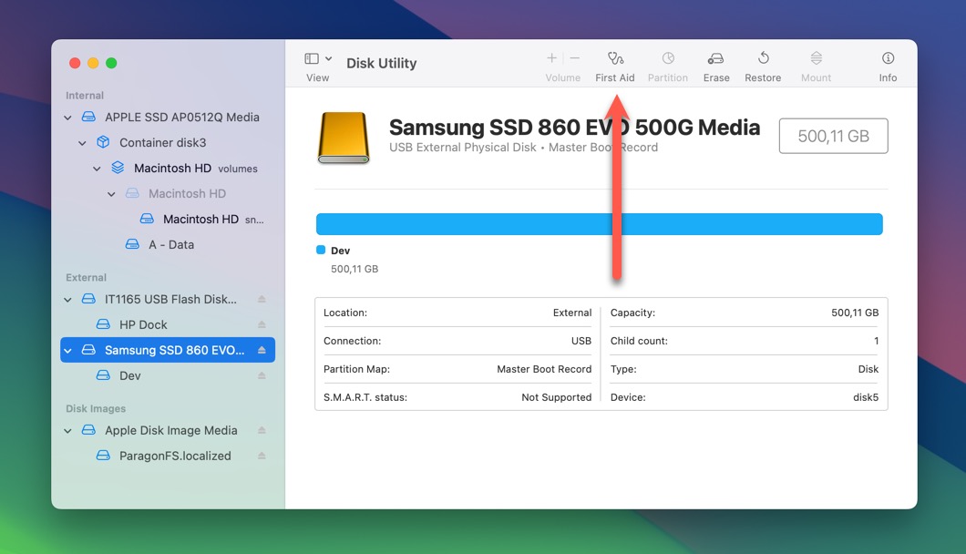Viewport: 966px width, 554px height.
Task: Collapse Samsung SSD 860 EVO chevron
Action: (x=67, y=351)
